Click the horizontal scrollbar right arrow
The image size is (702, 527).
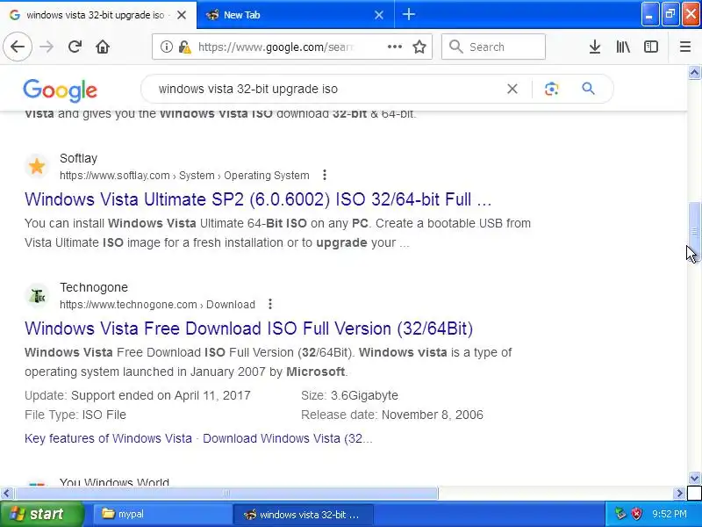[679, 494]
